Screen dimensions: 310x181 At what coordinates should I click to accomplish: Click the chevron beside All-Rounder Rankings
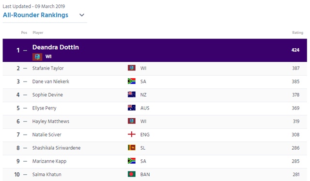82,15
